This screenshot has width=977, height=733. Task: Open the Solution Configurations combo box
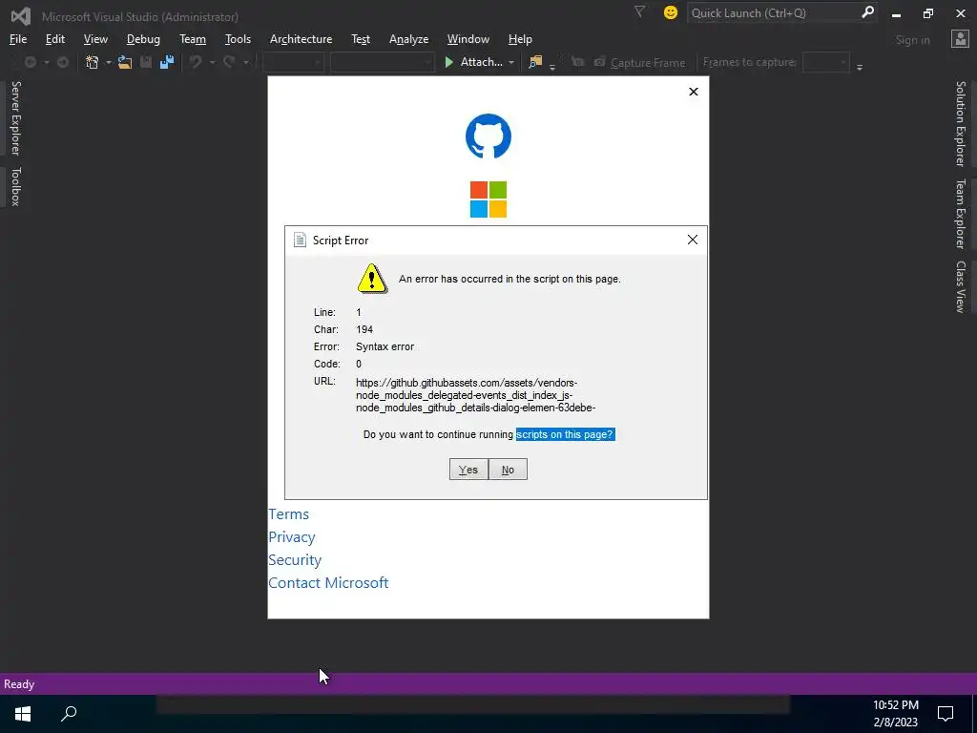click(x=293, y=62)
